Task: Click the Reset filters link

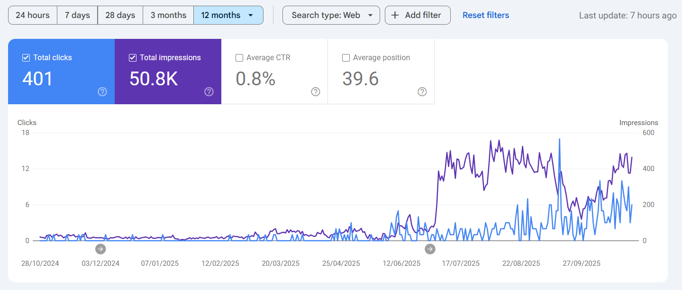Action: tap(485, 15)
